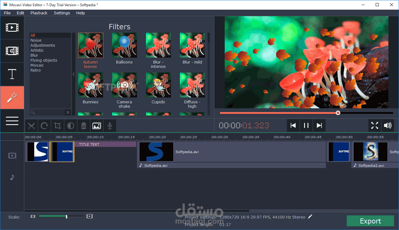This screenshot has height=230, width=399.
Task: Click the video track icon
Action: click(12, 156)
